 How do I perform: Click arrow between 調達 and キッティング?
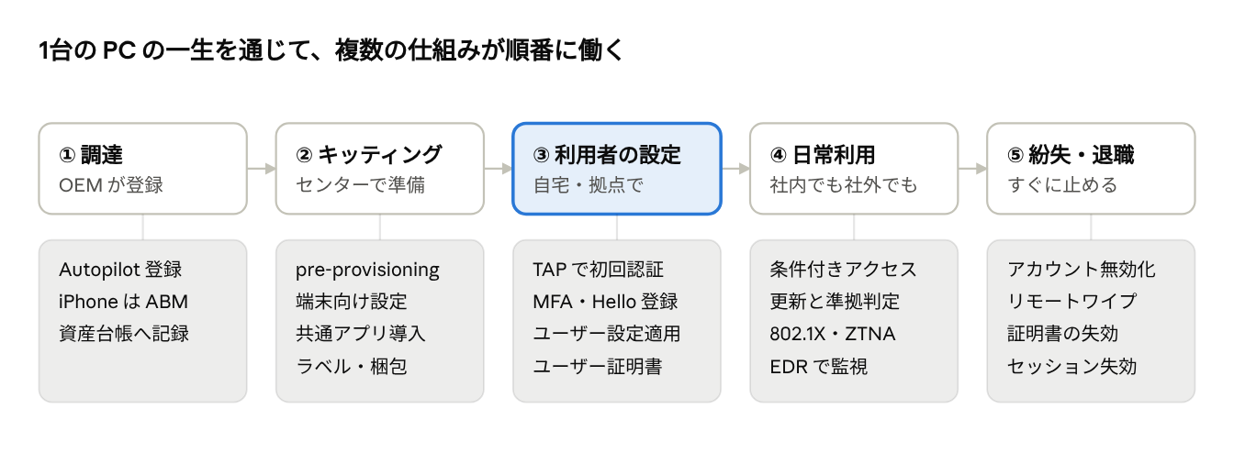pos(262,169)
